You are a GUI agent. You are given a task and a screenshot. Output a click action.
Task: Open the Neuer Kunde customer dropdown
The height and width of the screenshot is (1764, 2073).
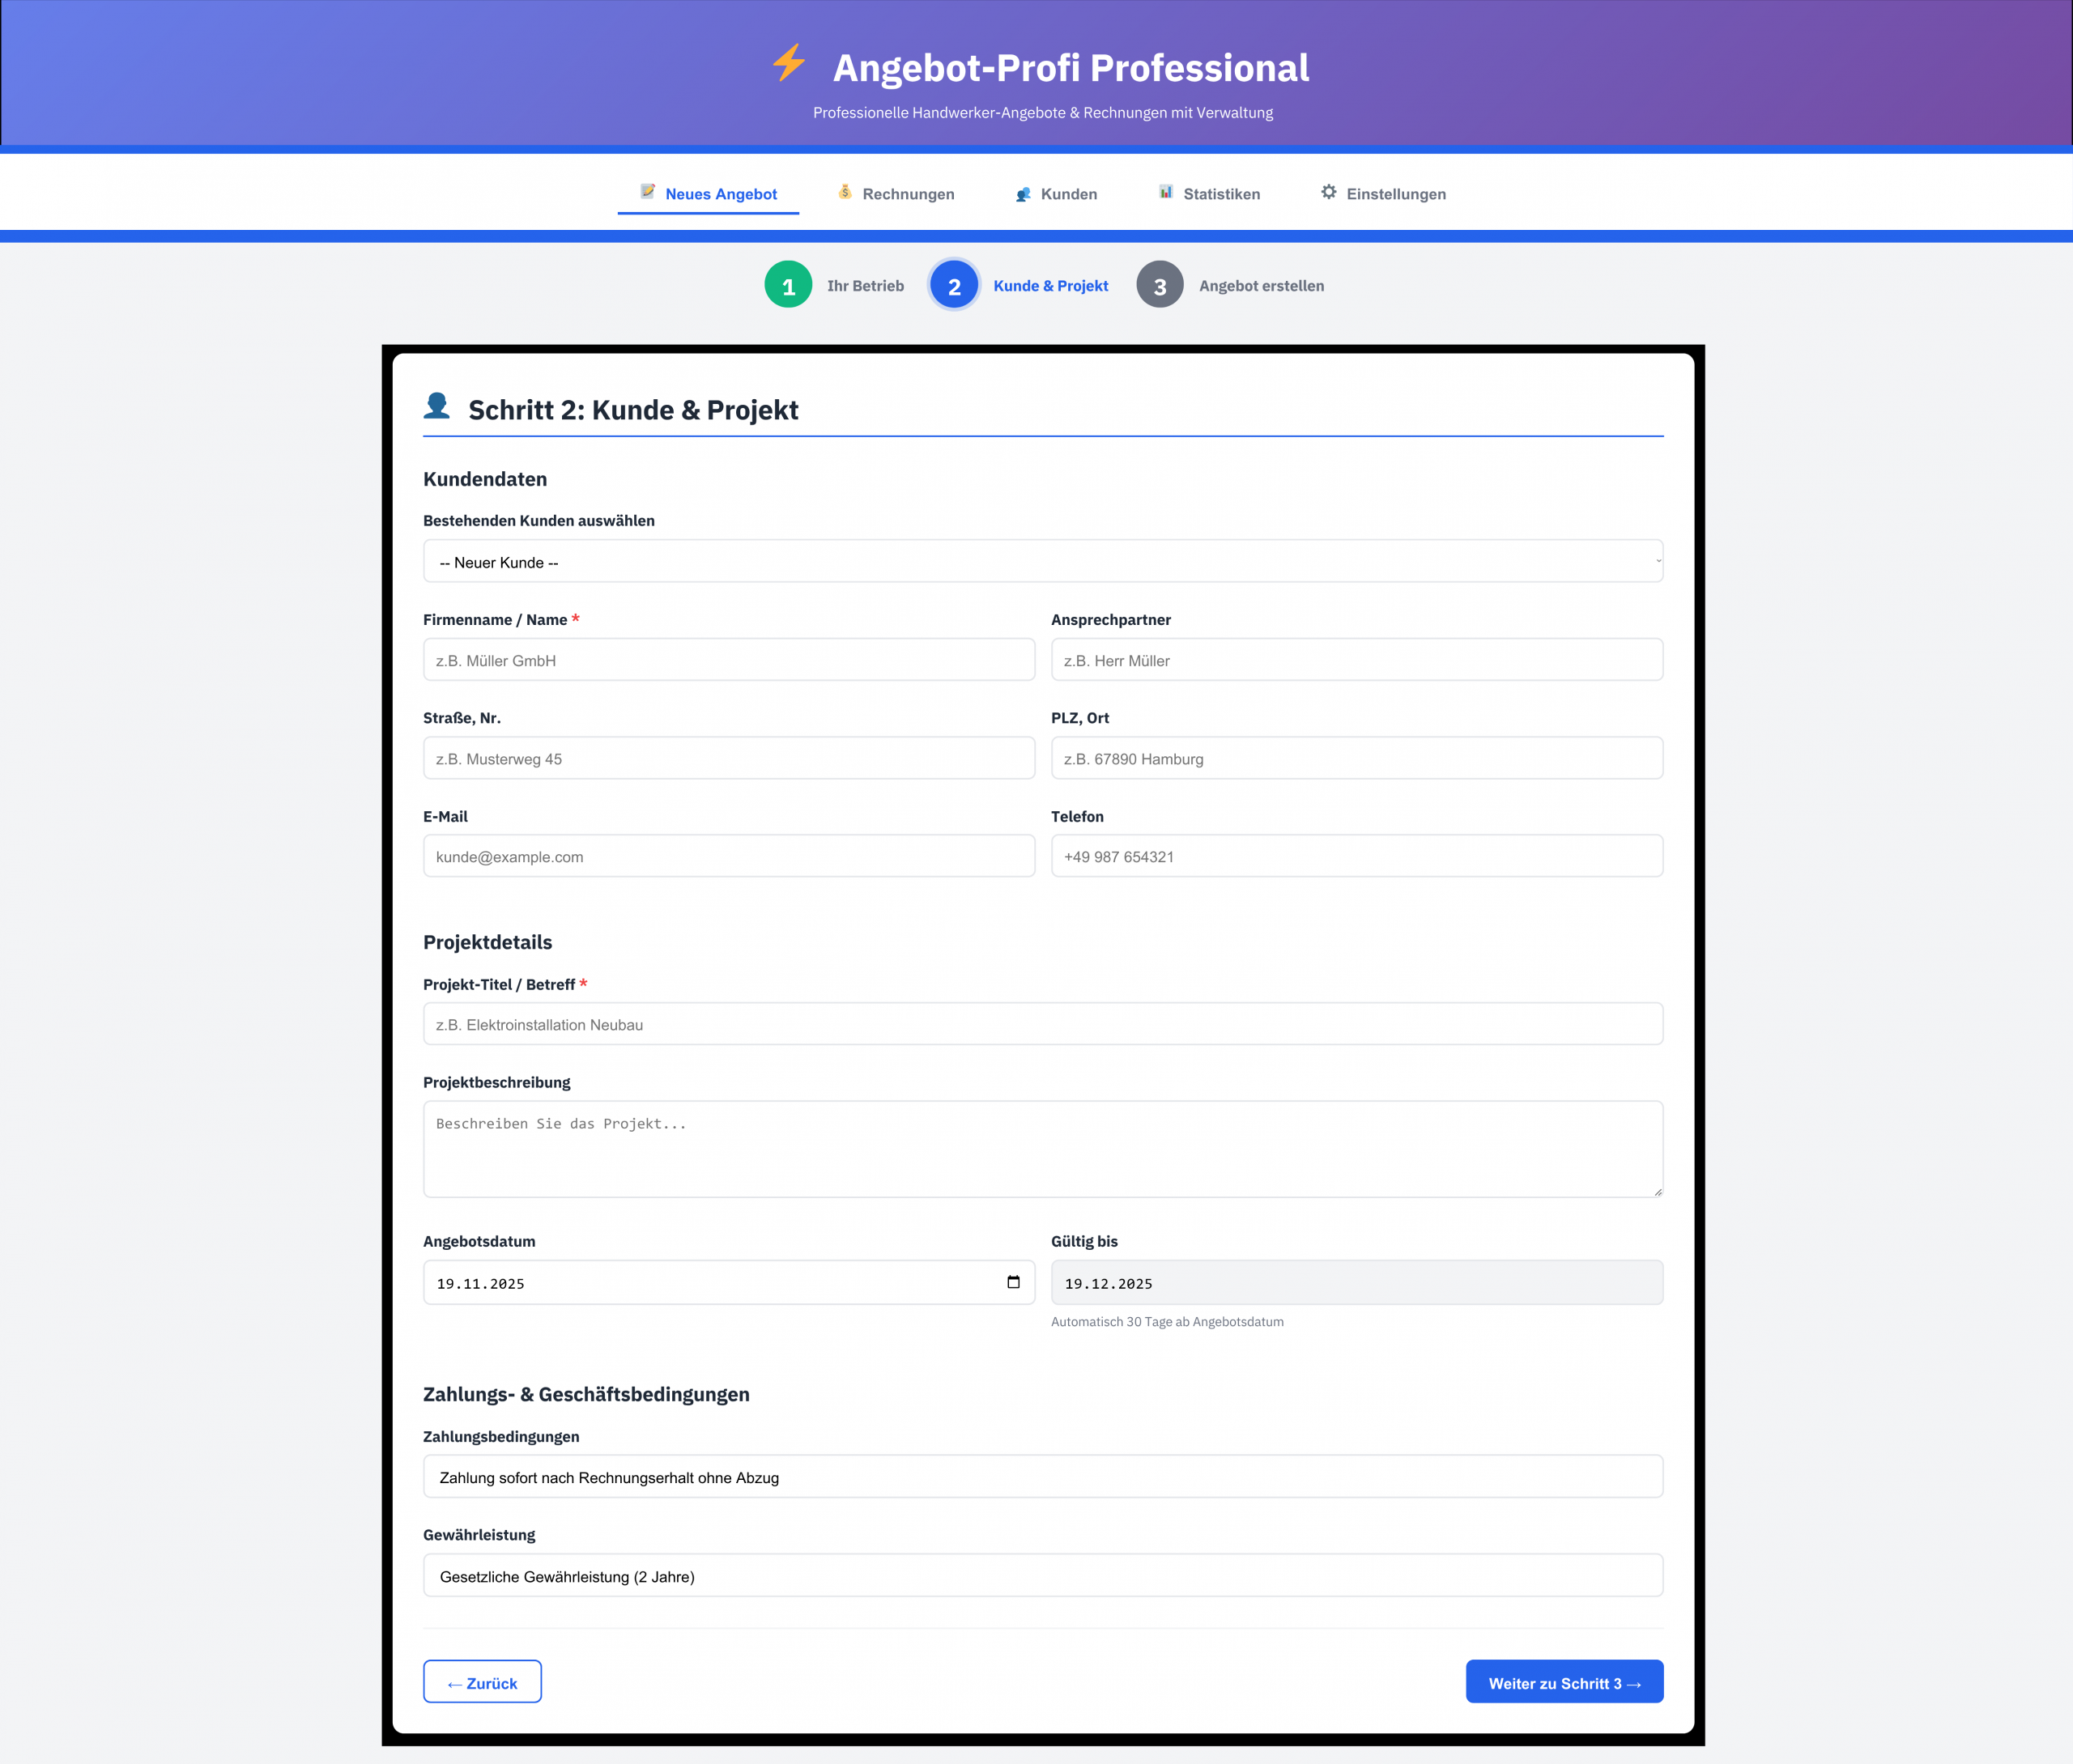[1043, 561]
